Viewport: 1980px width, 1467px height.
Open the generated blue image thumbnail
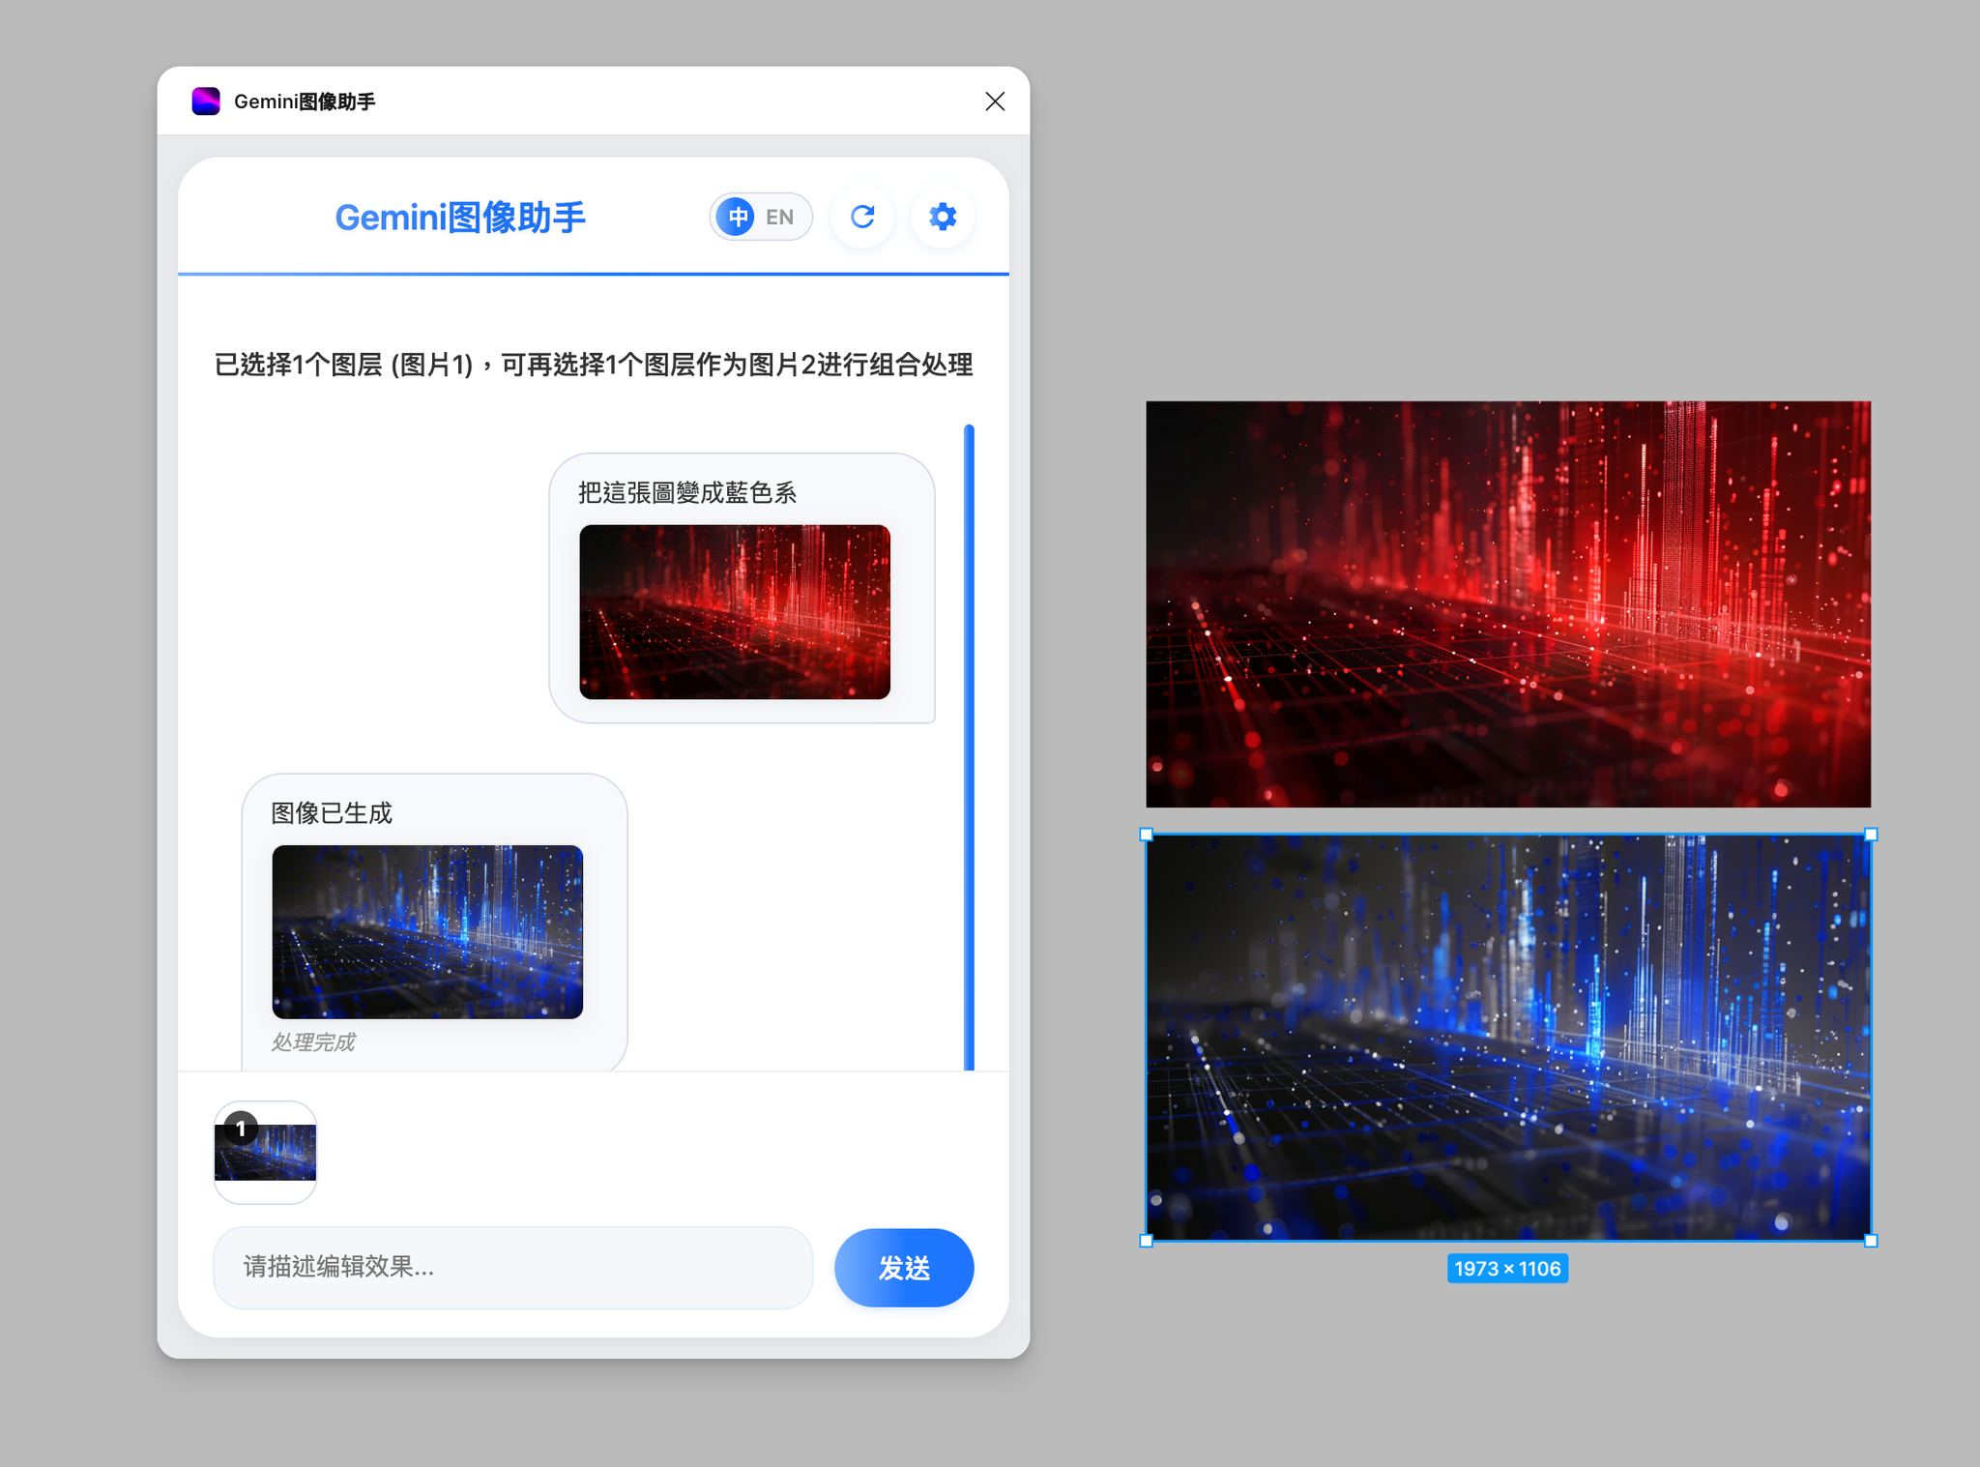(427, 932)
